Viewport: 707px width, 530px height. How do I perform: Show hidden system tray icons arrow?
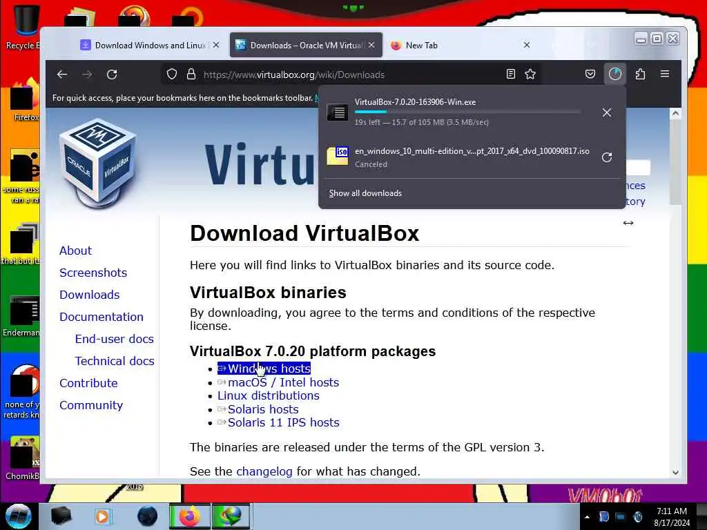pyautogui.click(x=587, y=517)
